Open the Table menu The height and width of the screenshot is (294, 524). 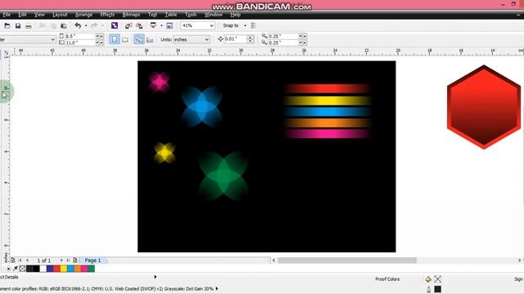coord(171,15)
